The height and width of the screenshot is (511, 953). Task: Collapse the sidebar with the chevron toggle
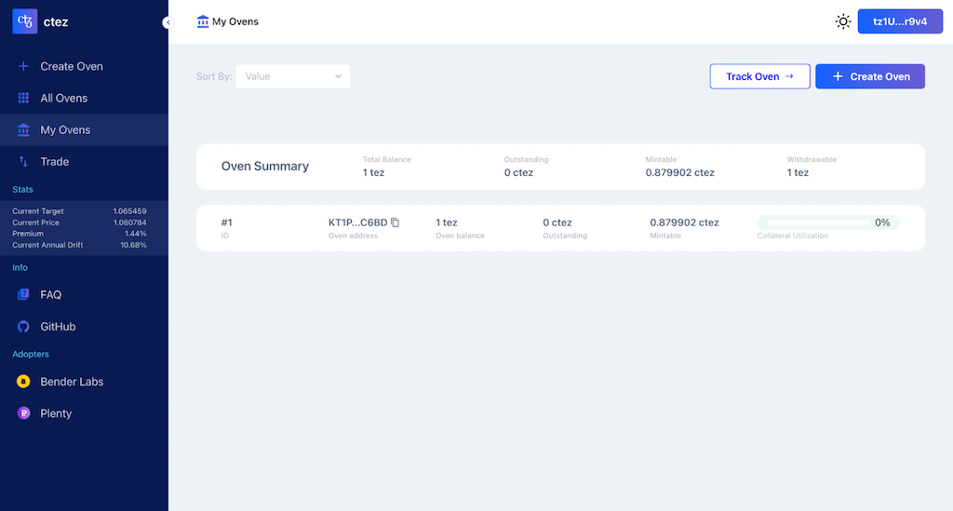click(x=168, y=22)
